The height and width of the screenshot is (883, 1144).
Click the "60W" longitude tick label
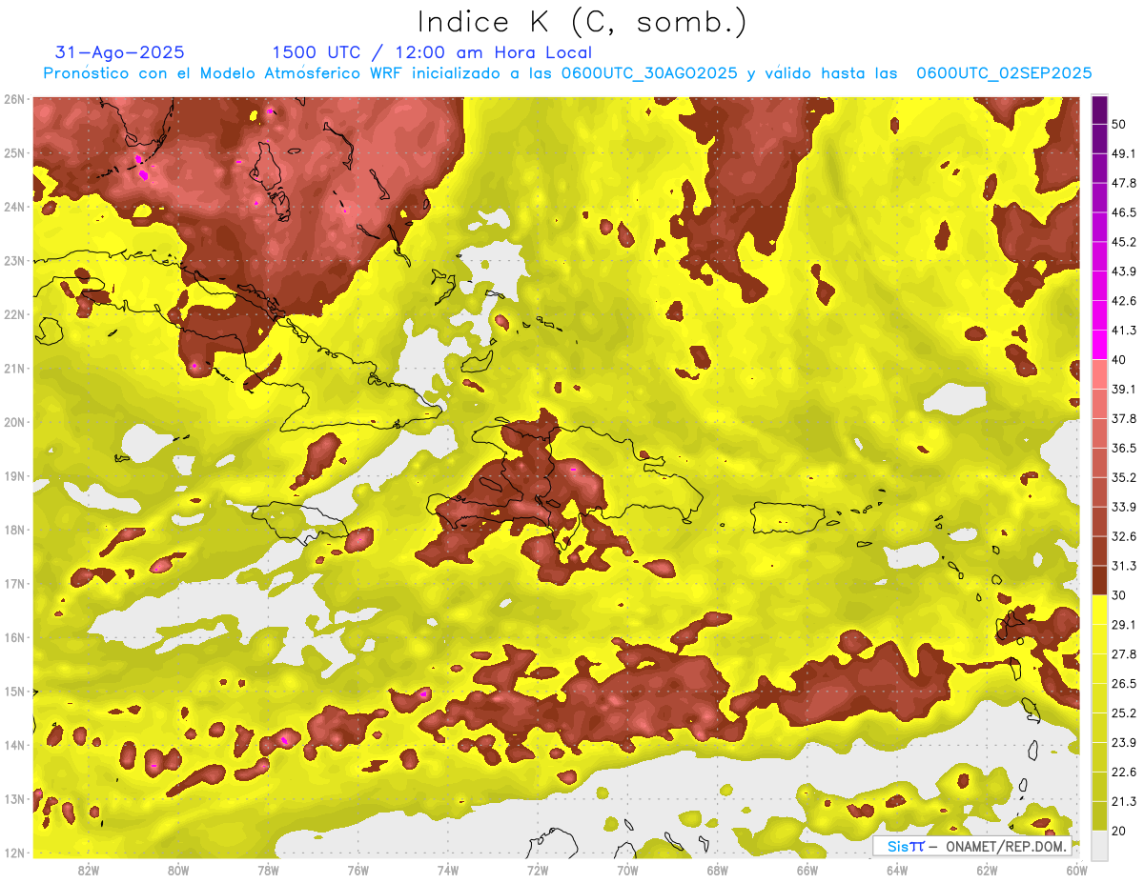click(x=1075, y=870)
